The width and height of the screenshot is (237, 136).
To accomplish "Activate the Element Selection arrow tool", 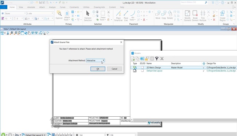I will tap(88, 16).
